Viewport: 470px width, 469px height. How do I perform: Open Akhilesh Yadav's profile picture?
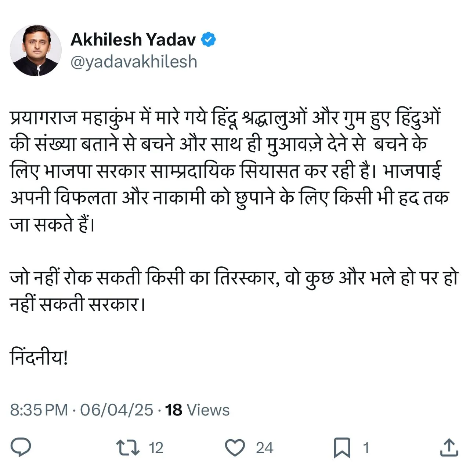point(36,51)
